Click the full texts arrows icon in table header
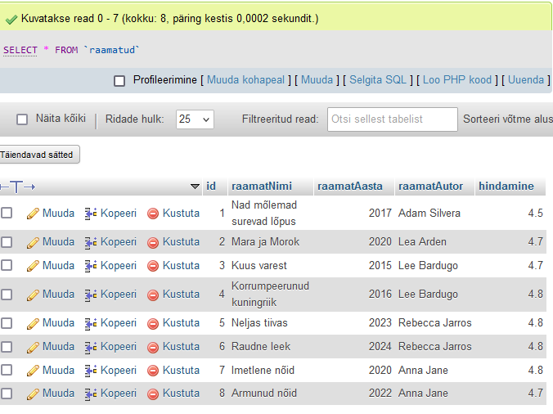The height and width of the screenshot is (414, 553). click(17, 187)
